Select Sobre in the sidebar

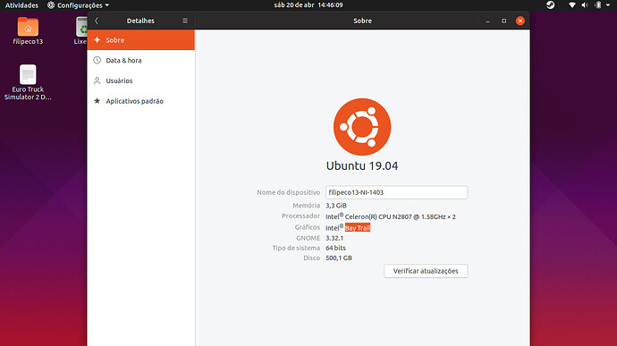(141, 40)
